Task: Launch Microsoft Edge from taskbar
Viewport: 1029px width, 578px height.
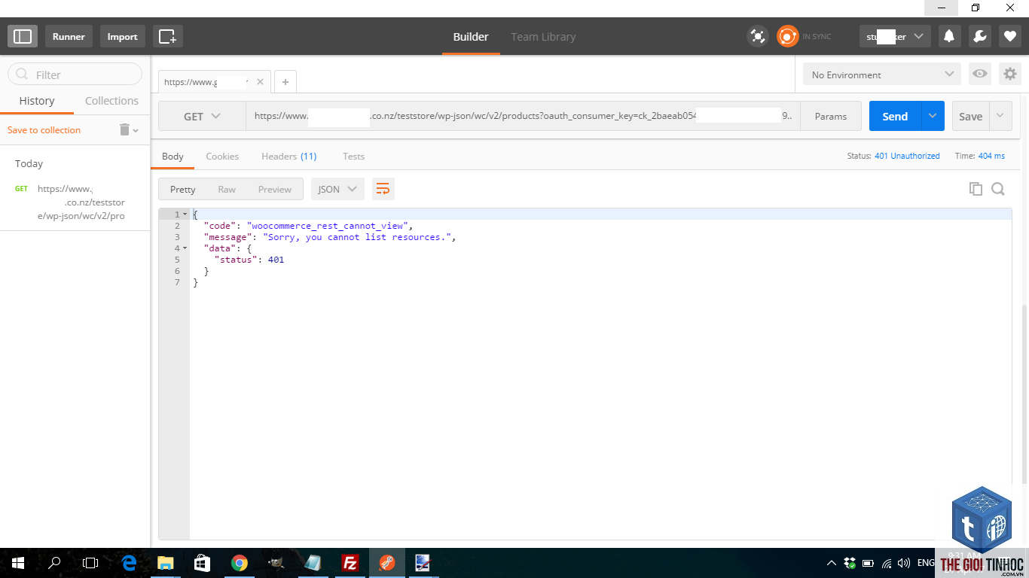Action: pyautogui.click(x=129, y=562)
